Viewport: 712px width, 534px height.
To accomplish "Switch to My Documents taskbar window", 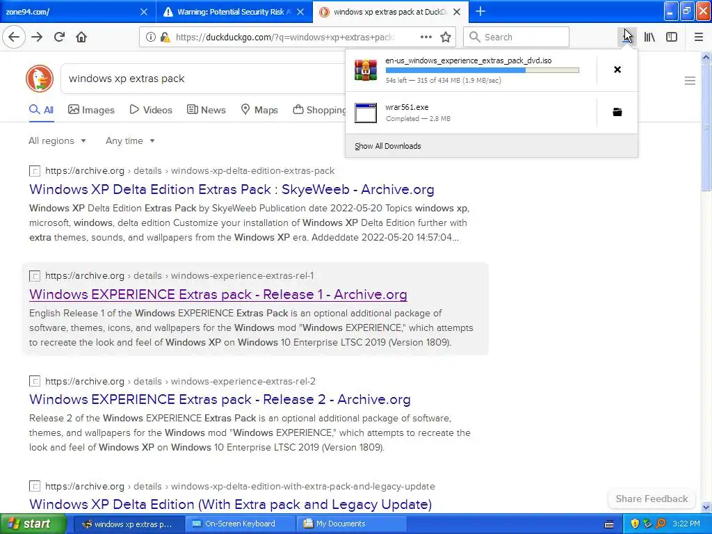I will 351,524.
